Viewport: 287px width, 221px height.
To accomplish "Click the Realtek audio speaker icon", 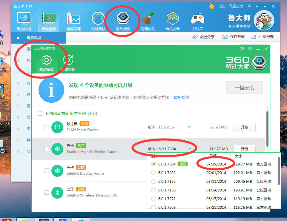I will pyautogui.click(x=57, y=149).
